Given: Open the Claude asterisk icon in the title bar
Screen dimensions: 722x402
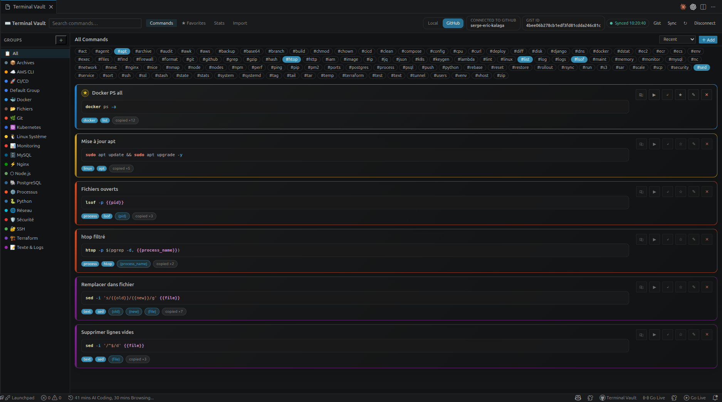Looking at the screenshot, I should (683, 7).
